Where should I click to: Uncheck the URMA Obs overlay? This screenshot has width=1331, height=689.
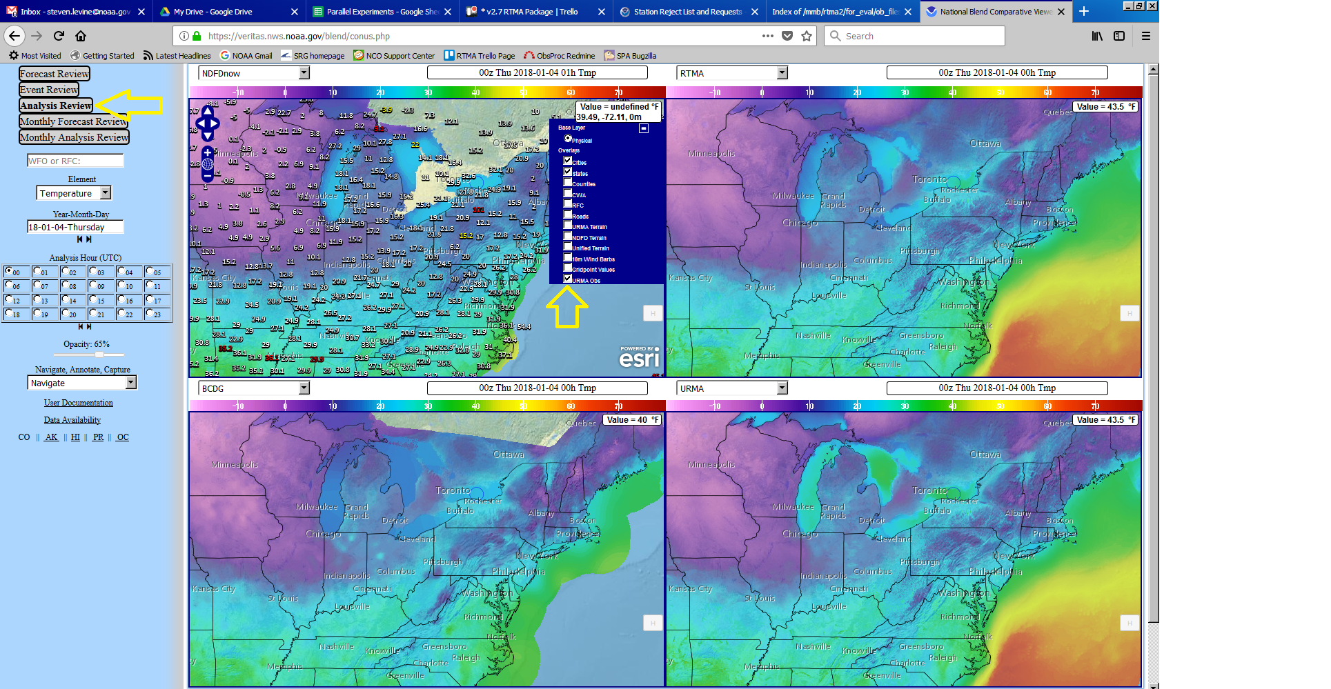pos(568,279)
